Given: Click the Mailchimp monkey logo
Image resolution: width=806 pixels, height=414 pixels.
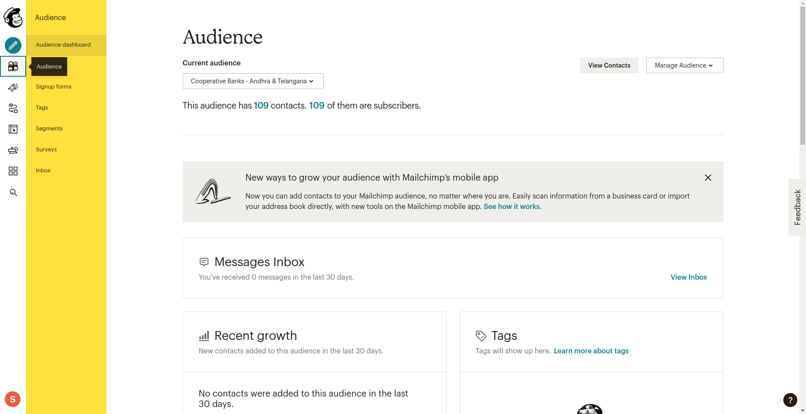Looking at the screenshot, I should [x=13, y=18].
